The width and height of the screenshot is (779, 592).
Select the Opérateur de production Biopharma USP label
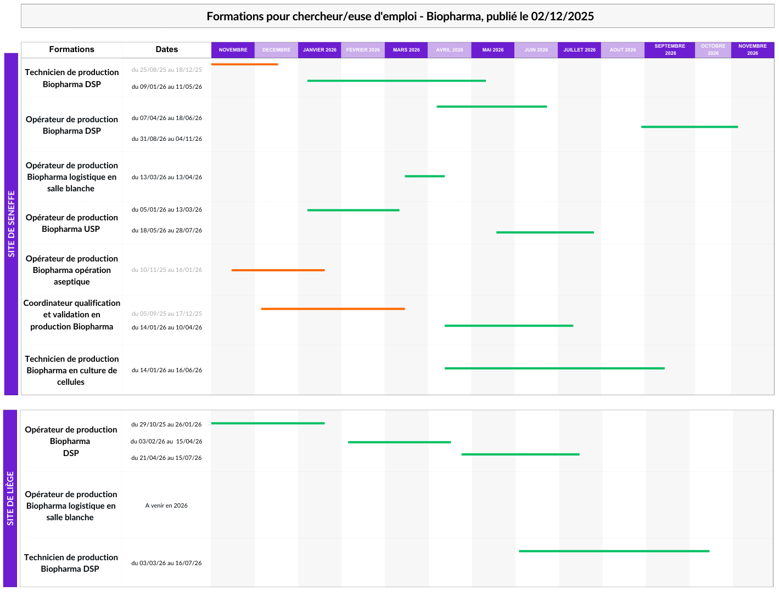click(71, 223)
